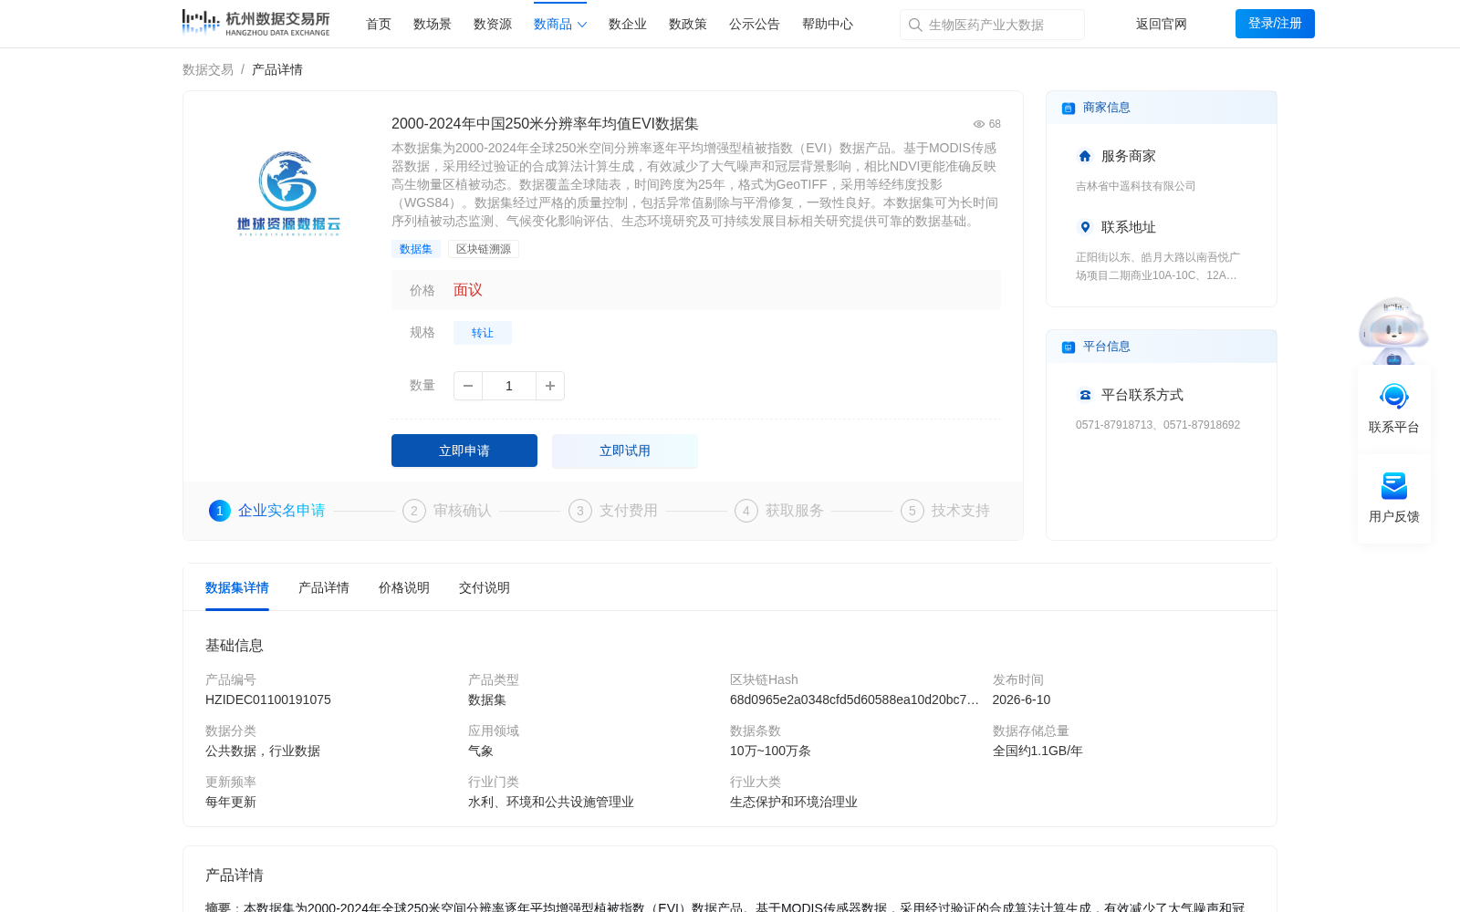The width and height of the screenshot is (1460, 912).
Task: Click product number HZIDEC01100191075
Action: 268,700
